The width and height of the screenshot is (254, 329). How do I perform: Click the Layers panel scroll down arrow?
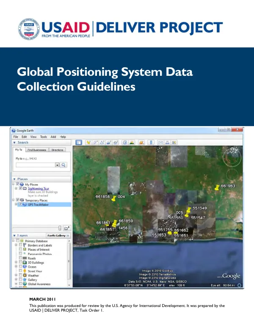tap(69, 285)
